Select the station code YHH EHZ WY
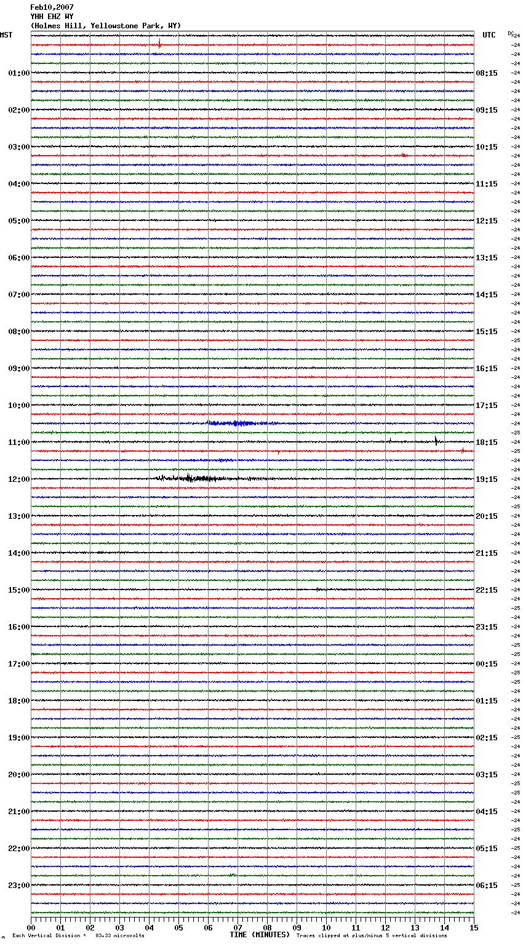 52,17
